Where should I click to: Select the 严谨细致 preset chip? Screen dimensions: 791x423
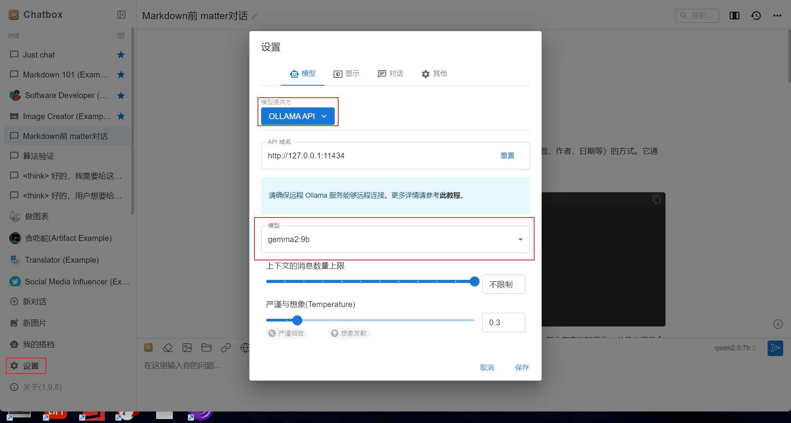[x=287, y=333]
